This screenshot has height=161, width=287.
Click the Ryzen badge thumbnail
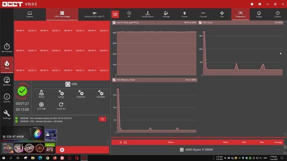(8, 148)
